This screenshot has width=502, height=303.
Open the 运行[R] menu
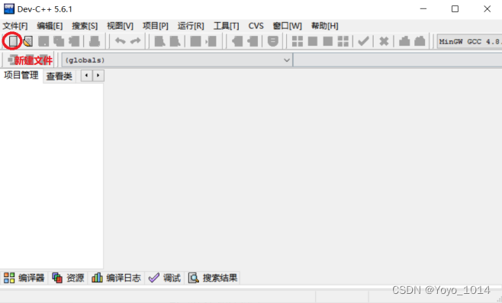[191, 26]
